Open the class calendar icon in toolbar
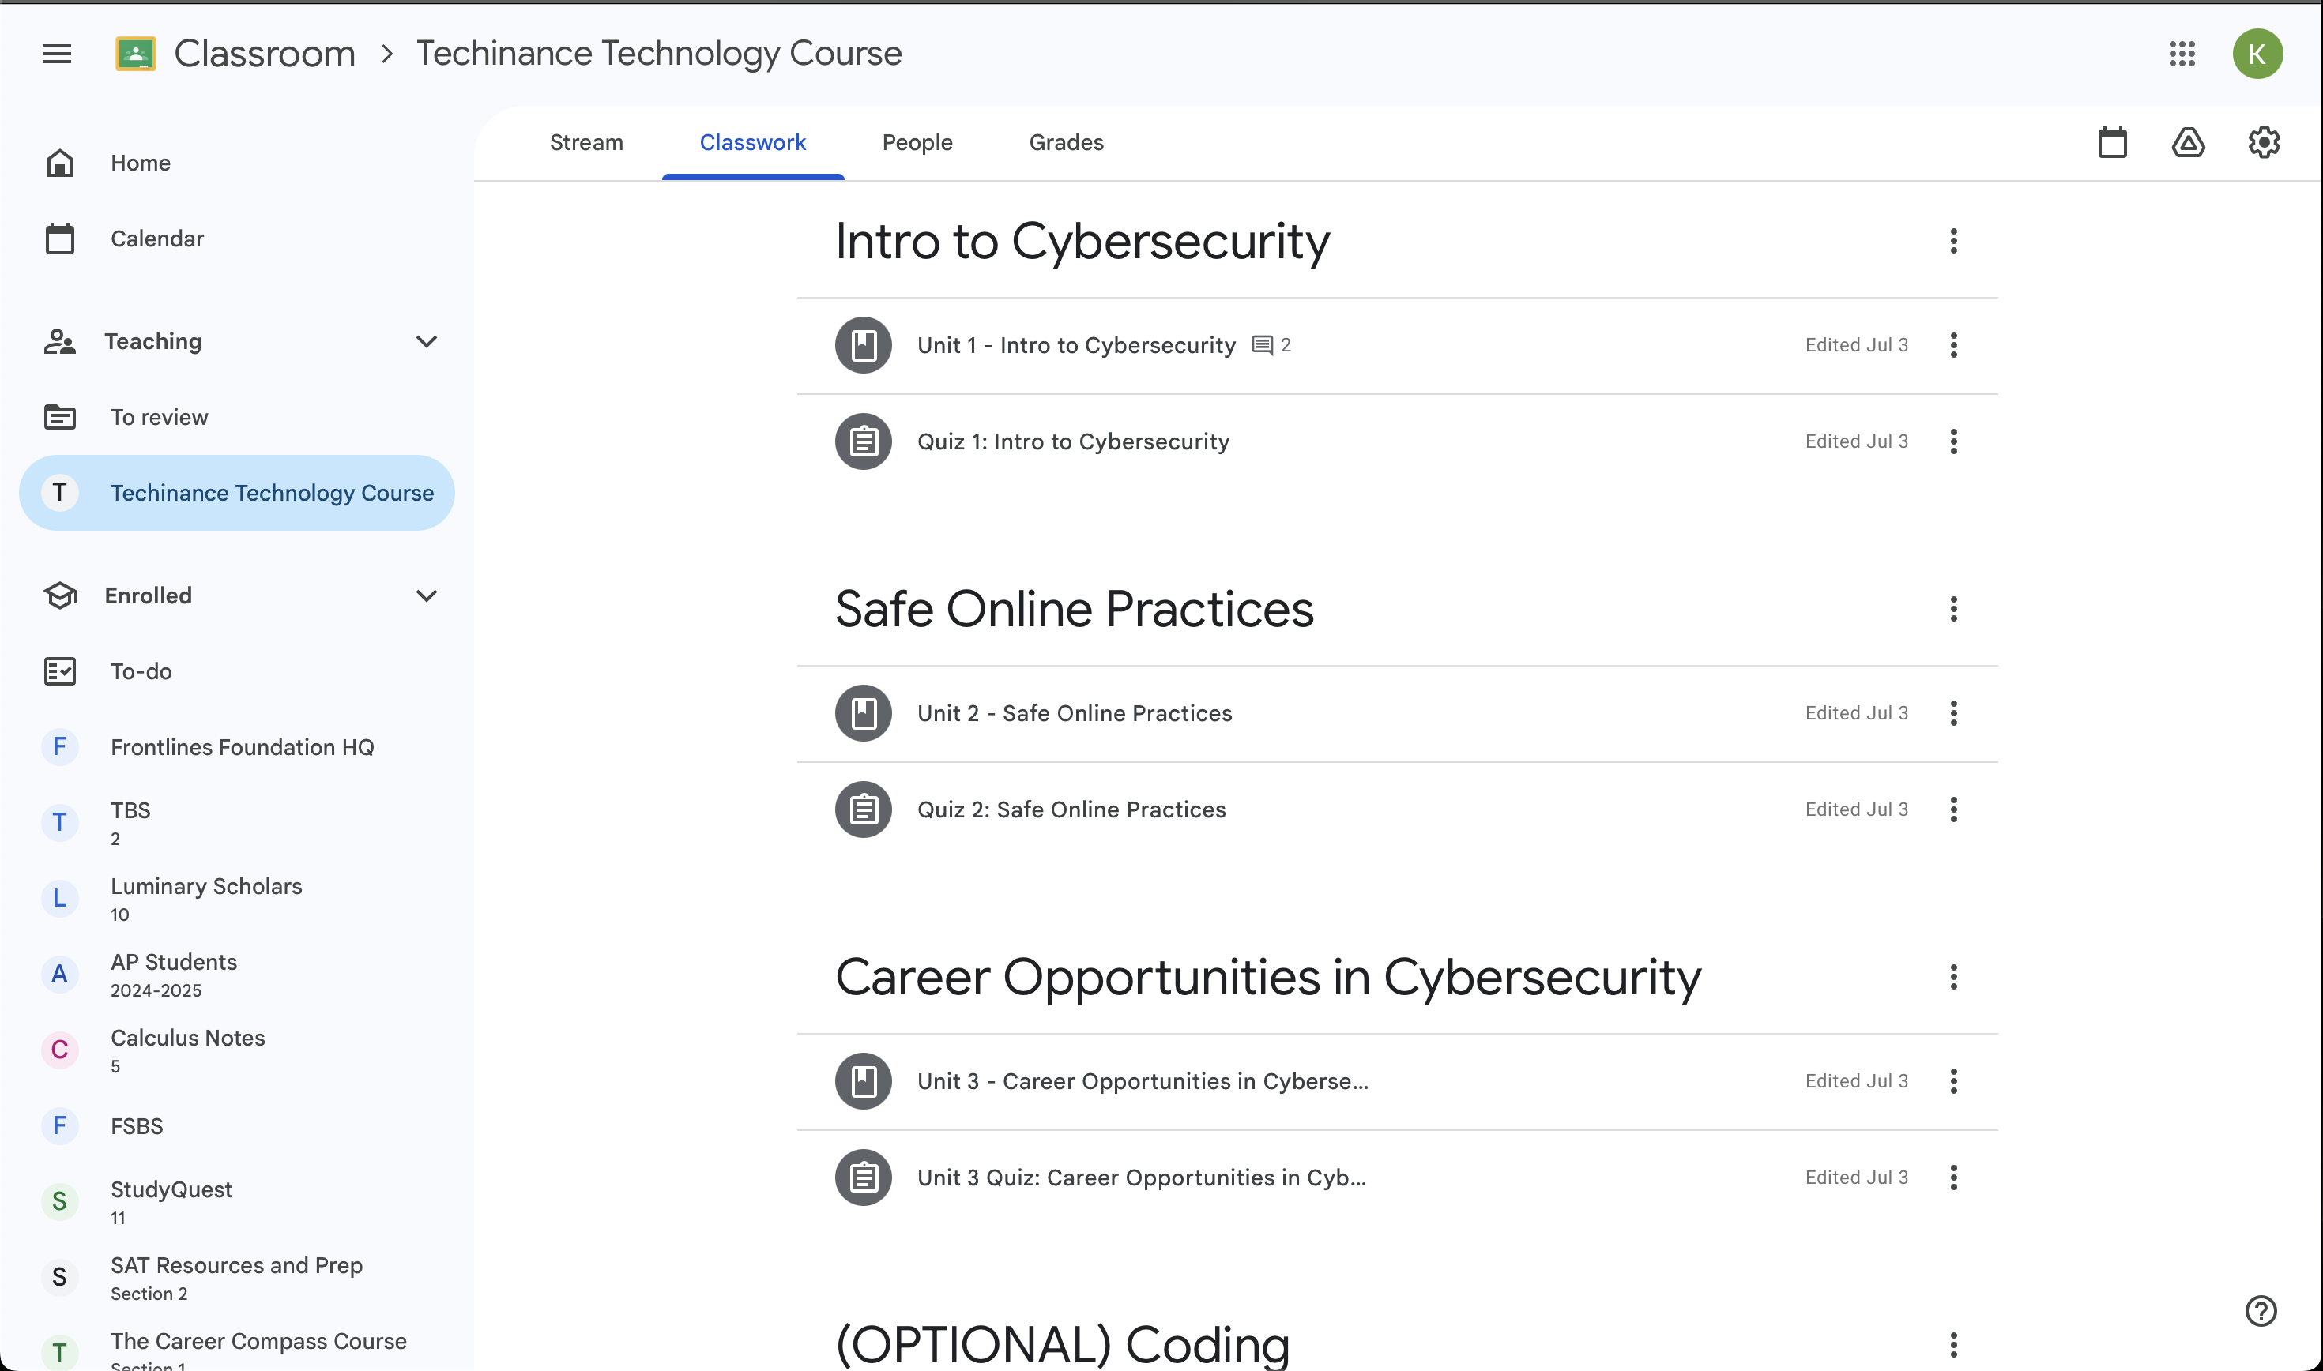Viewport: 2323px width, 1371px height. (2112, 142)
